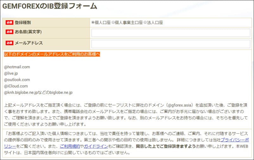Select the 個人事業主口座 radio button
The width and height of the screenshot is (254, 160).
[113, 22]
